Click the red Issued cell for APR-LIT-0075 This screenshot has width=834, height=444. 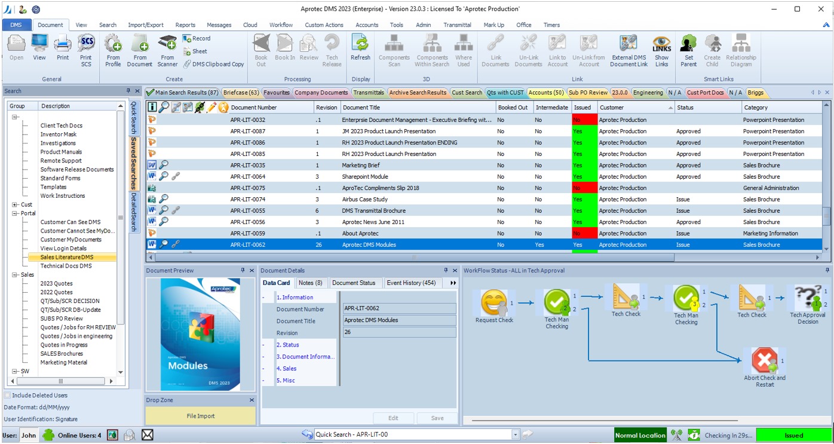[584, 188]
